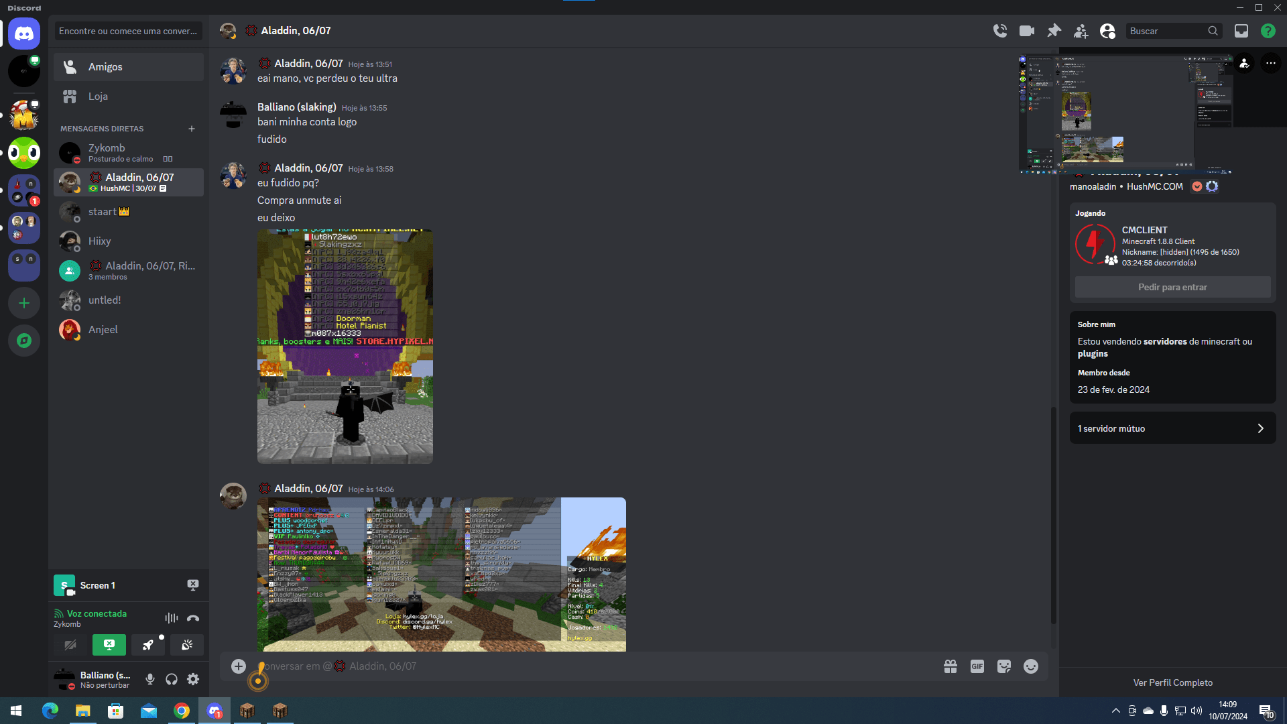This screenshot has height=724, width=1287.
Task: Open the Zykomb direct message
Action: pos(129,153)
